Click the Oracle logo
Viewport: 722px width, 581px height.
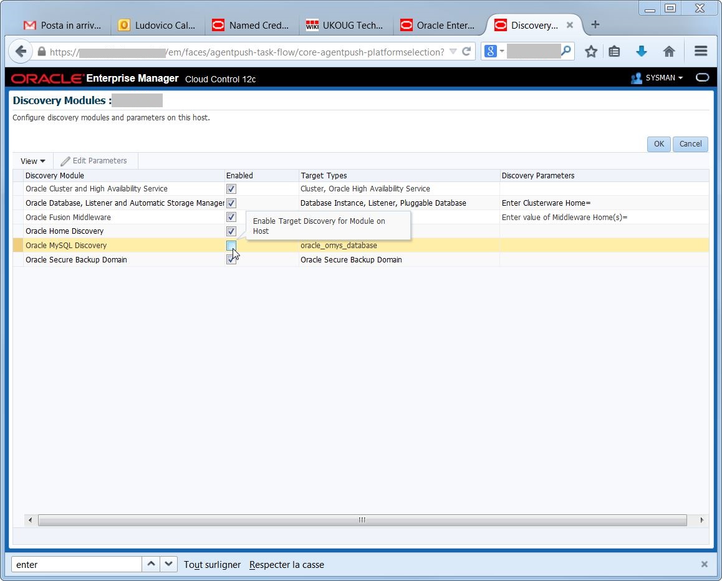coord(47,79)
